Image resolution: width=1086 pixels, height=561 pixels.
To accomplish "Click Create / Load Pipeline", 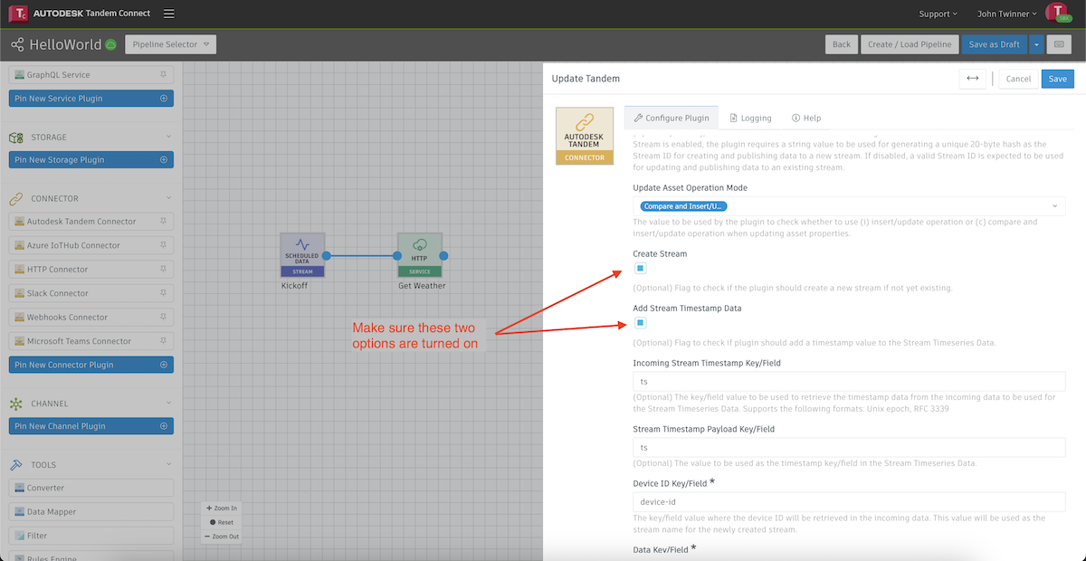I will (910, 44).
